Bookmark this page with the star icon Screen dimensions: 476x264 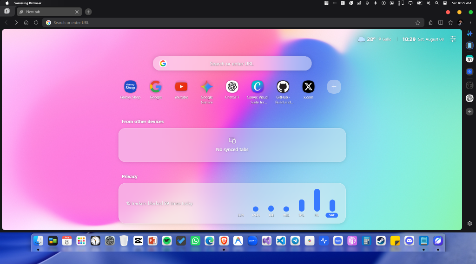pos(418,23)
